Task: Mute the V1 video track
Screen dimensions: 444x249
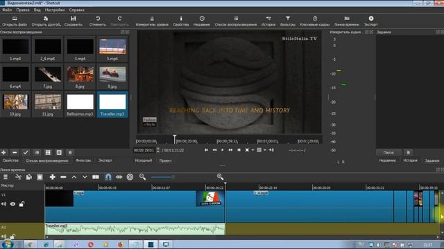Action: (x=3, y=204)
